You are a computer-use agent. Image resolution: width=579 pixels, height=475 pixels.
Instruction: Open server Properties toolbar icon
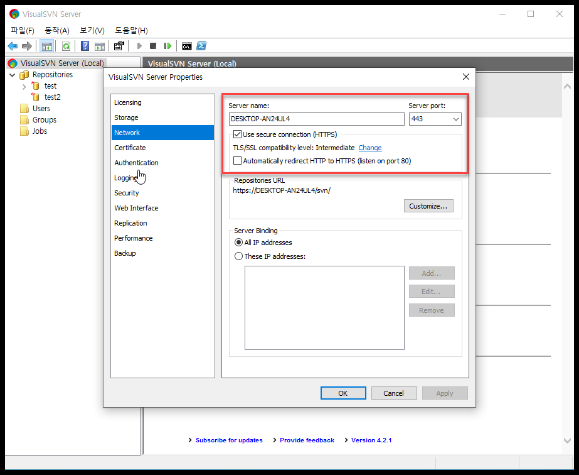pos(119,46)
